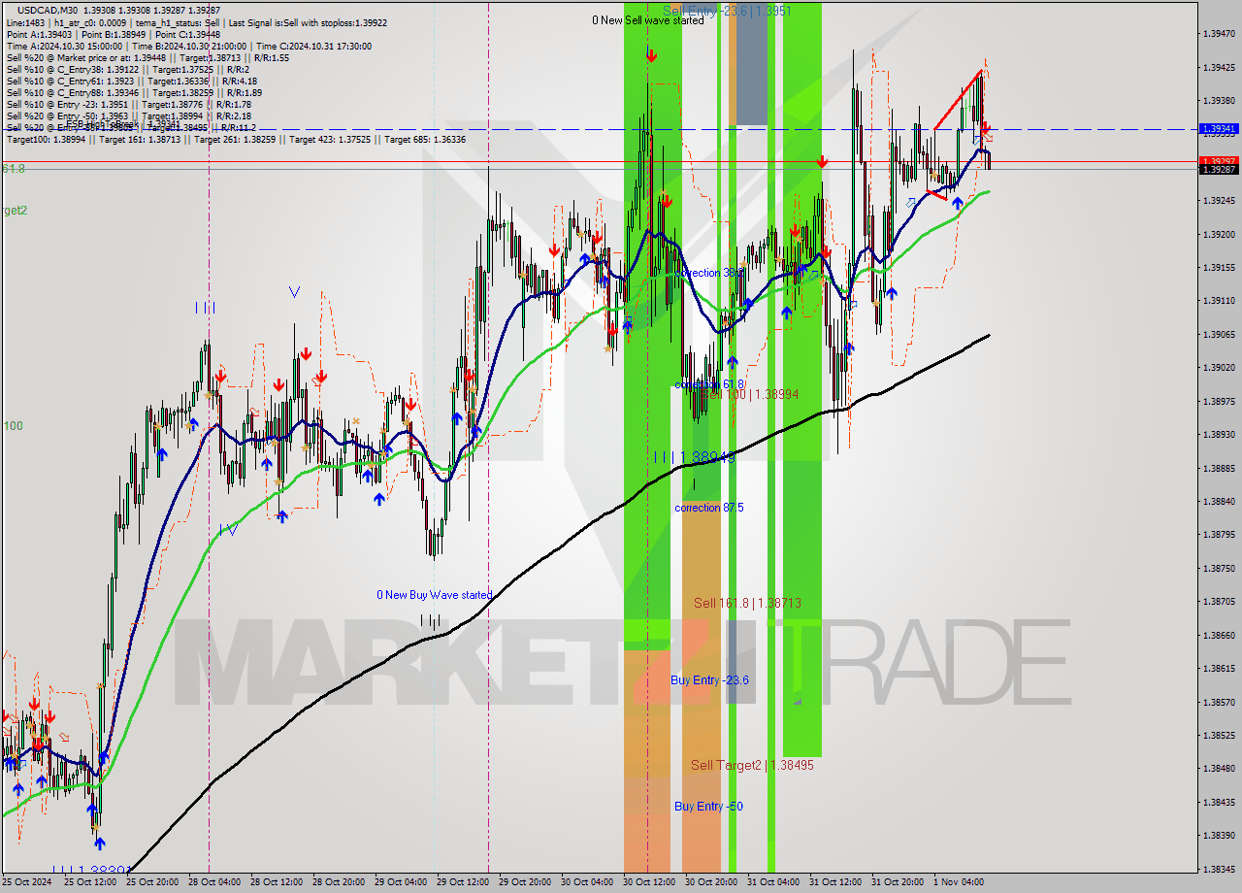
Task: Click the 'Sell 100 | 1.38994' label
Action: (750, 394)
